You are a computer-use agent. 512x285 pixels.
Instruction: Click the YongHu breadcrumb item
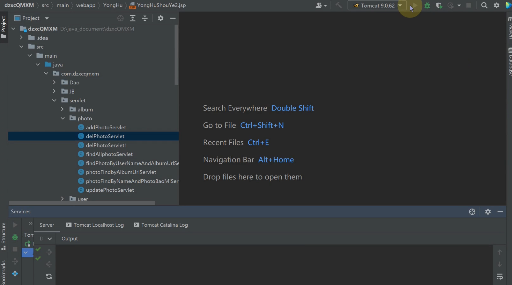point(113,5)
